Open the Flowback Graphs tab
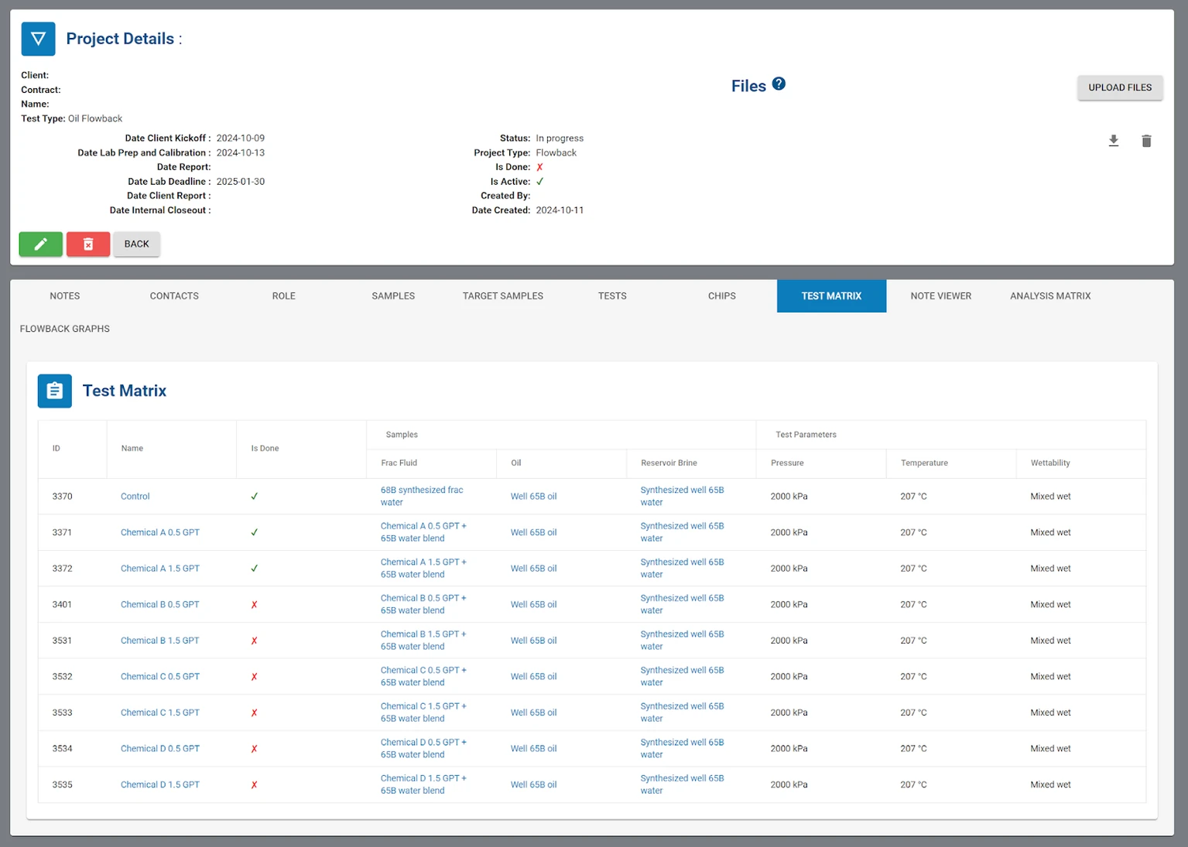This screenshot has height=847, width=1188. pyautogui.click(x=65, y=329)
